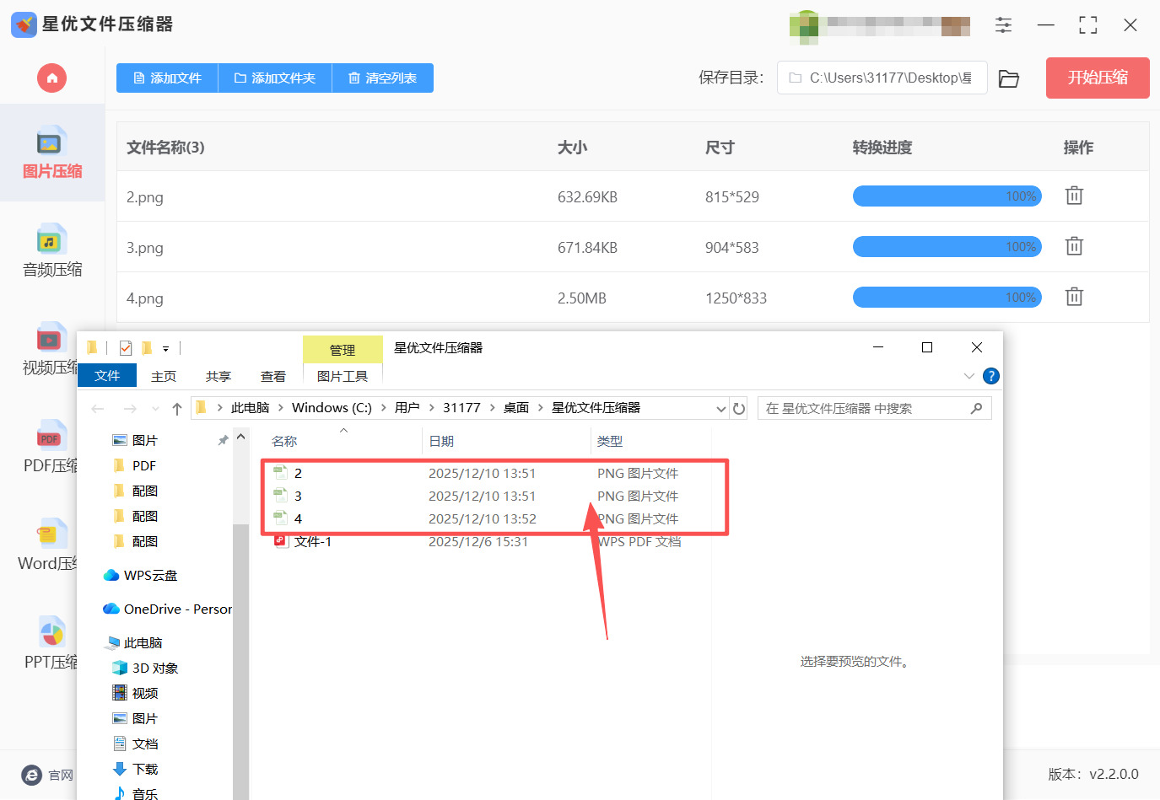Click the red home icon in sidebar
This screenshot has height=800, width=1160.
click(51, 78)
